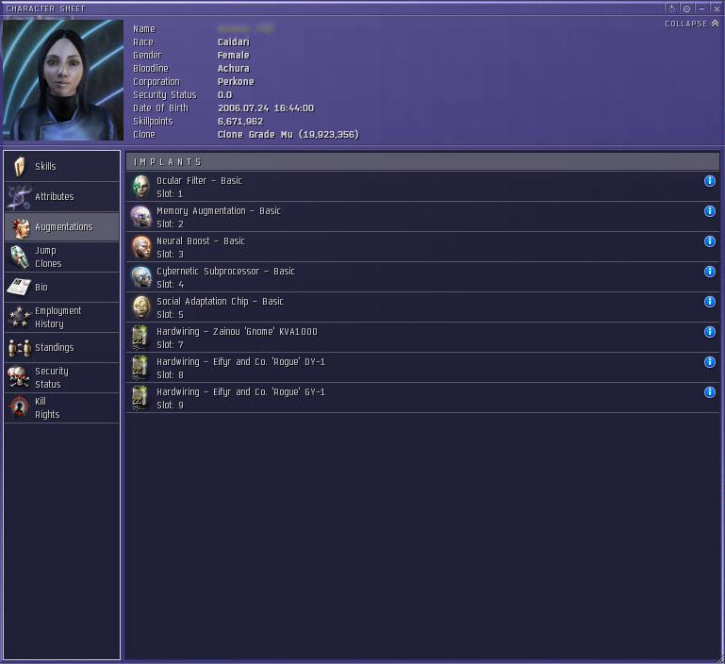Select the Hardwiring 'Rogue' DY-1 text
The image size is (725, 664).
click(241, 362)
